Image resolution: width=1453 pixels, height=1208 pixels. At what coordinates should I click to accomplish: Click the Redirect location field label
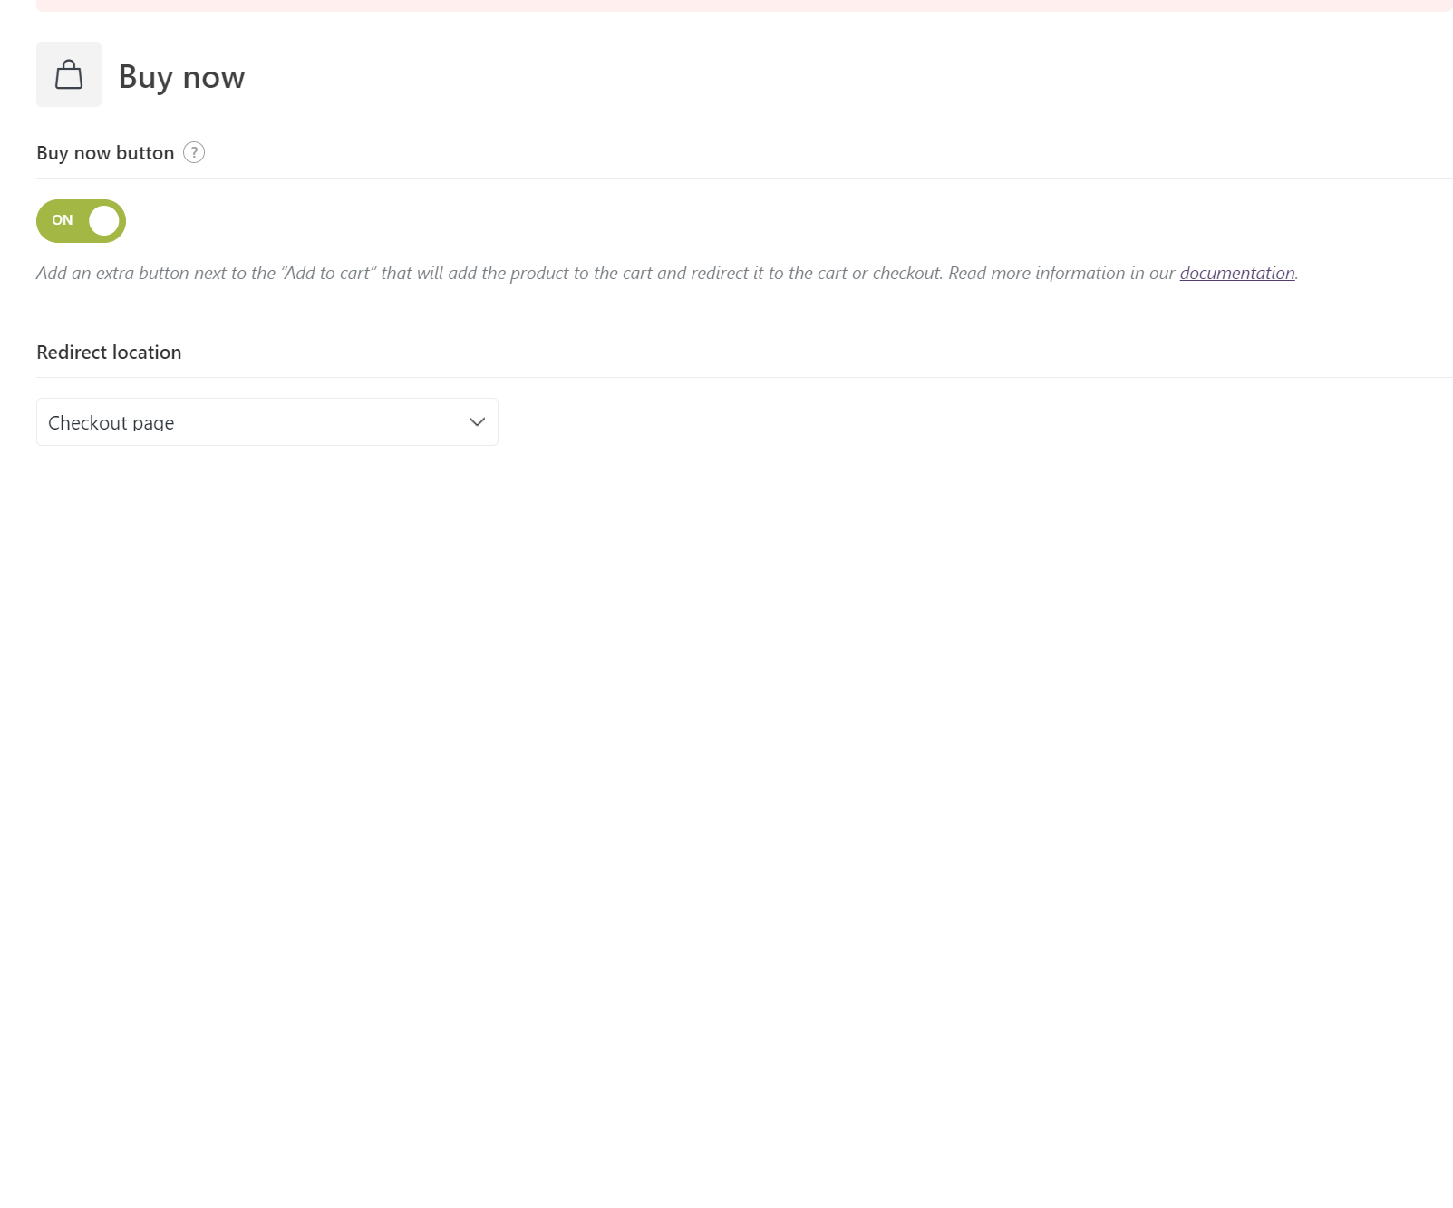[109, 353]
